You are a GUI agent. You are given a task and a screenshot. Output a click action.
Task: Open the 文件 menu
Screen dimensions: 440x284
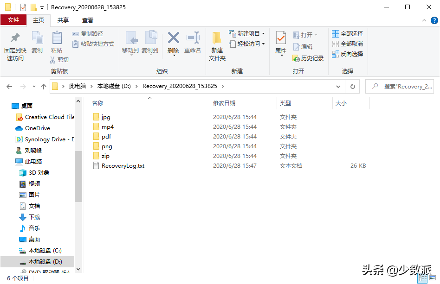(x=14, y=20)
